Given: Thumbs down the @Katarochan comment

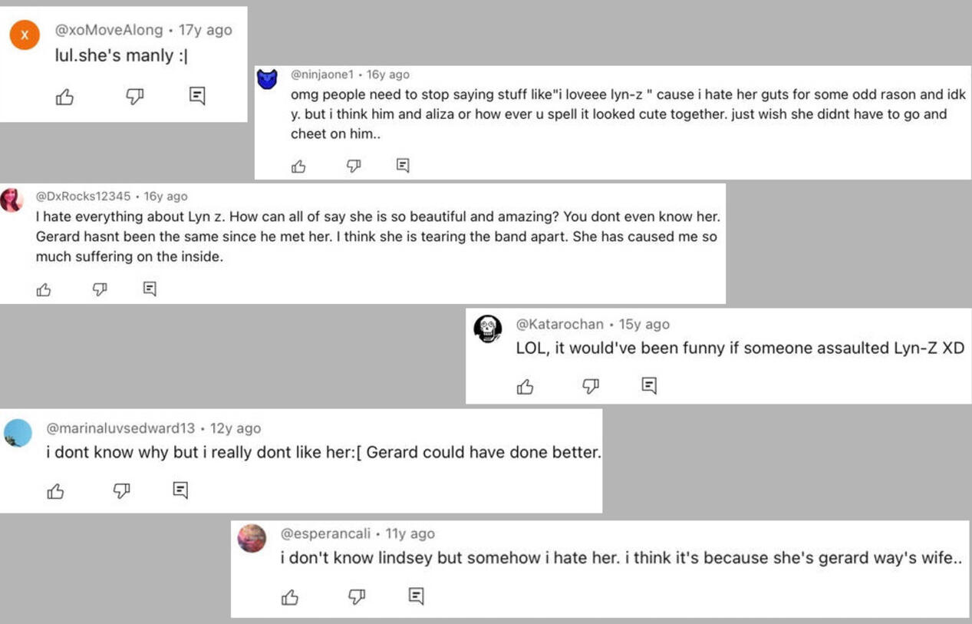Looking at the screenshot, I should coord(591,387).
